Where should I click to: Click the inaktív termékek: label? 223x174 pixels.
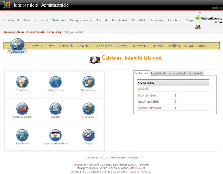pos(149,102)
